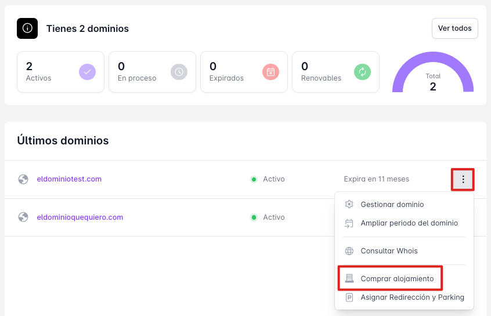
Task: Open three-dot menu for eldominiotest.com
Action: [x=463, y=179]
